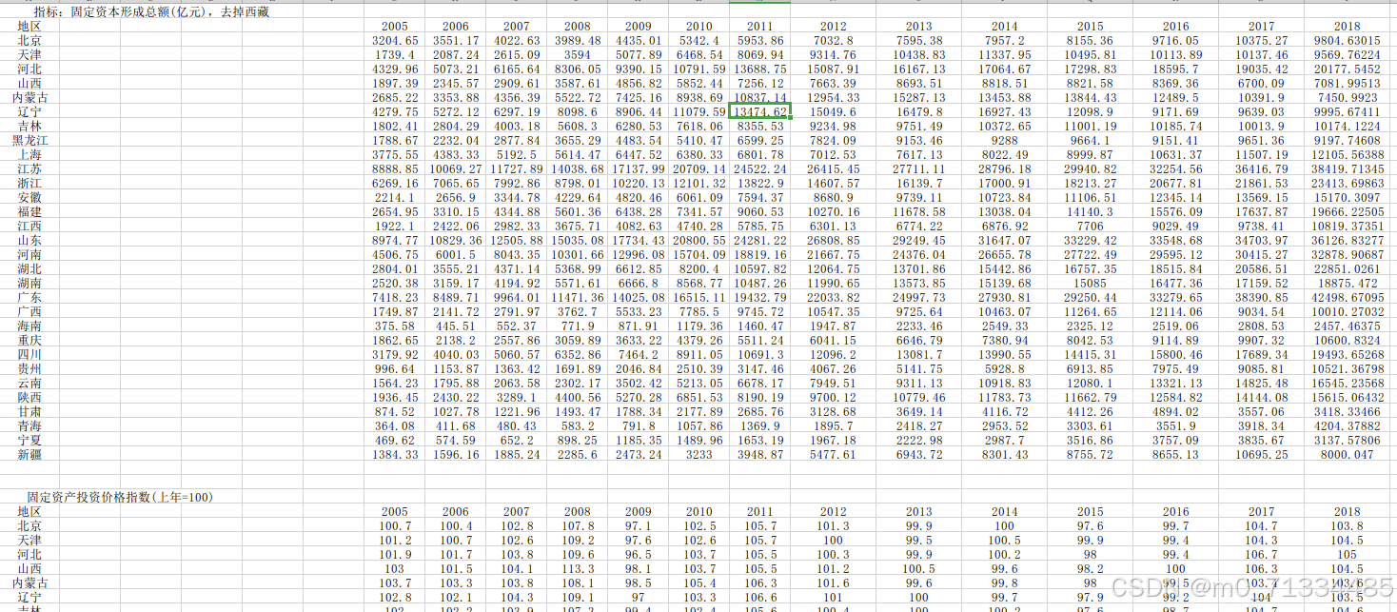This screenshot has height=612, width=1397.
Task: Click 福建 2017 value 17637.87
Action: tap(1262, 211)
